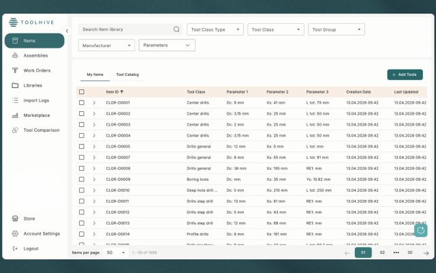The width and height of the screenshot is (436, 273).
Task: Click the 'Ys: 10.82 mm' cell
Action: 318,179
